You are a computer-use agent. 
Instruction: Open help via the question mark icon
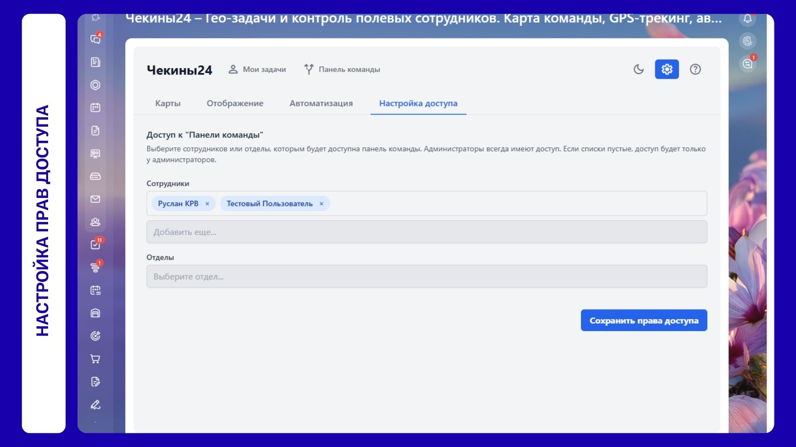pos(695,69)
